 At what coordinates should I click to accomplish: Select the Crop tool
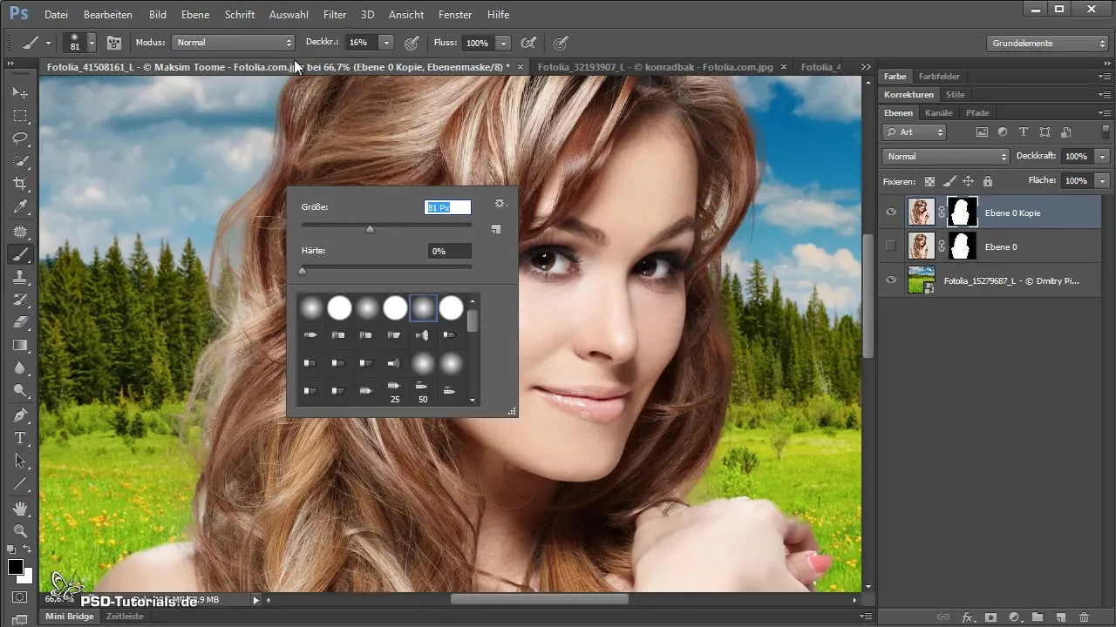tap(20, 185)
